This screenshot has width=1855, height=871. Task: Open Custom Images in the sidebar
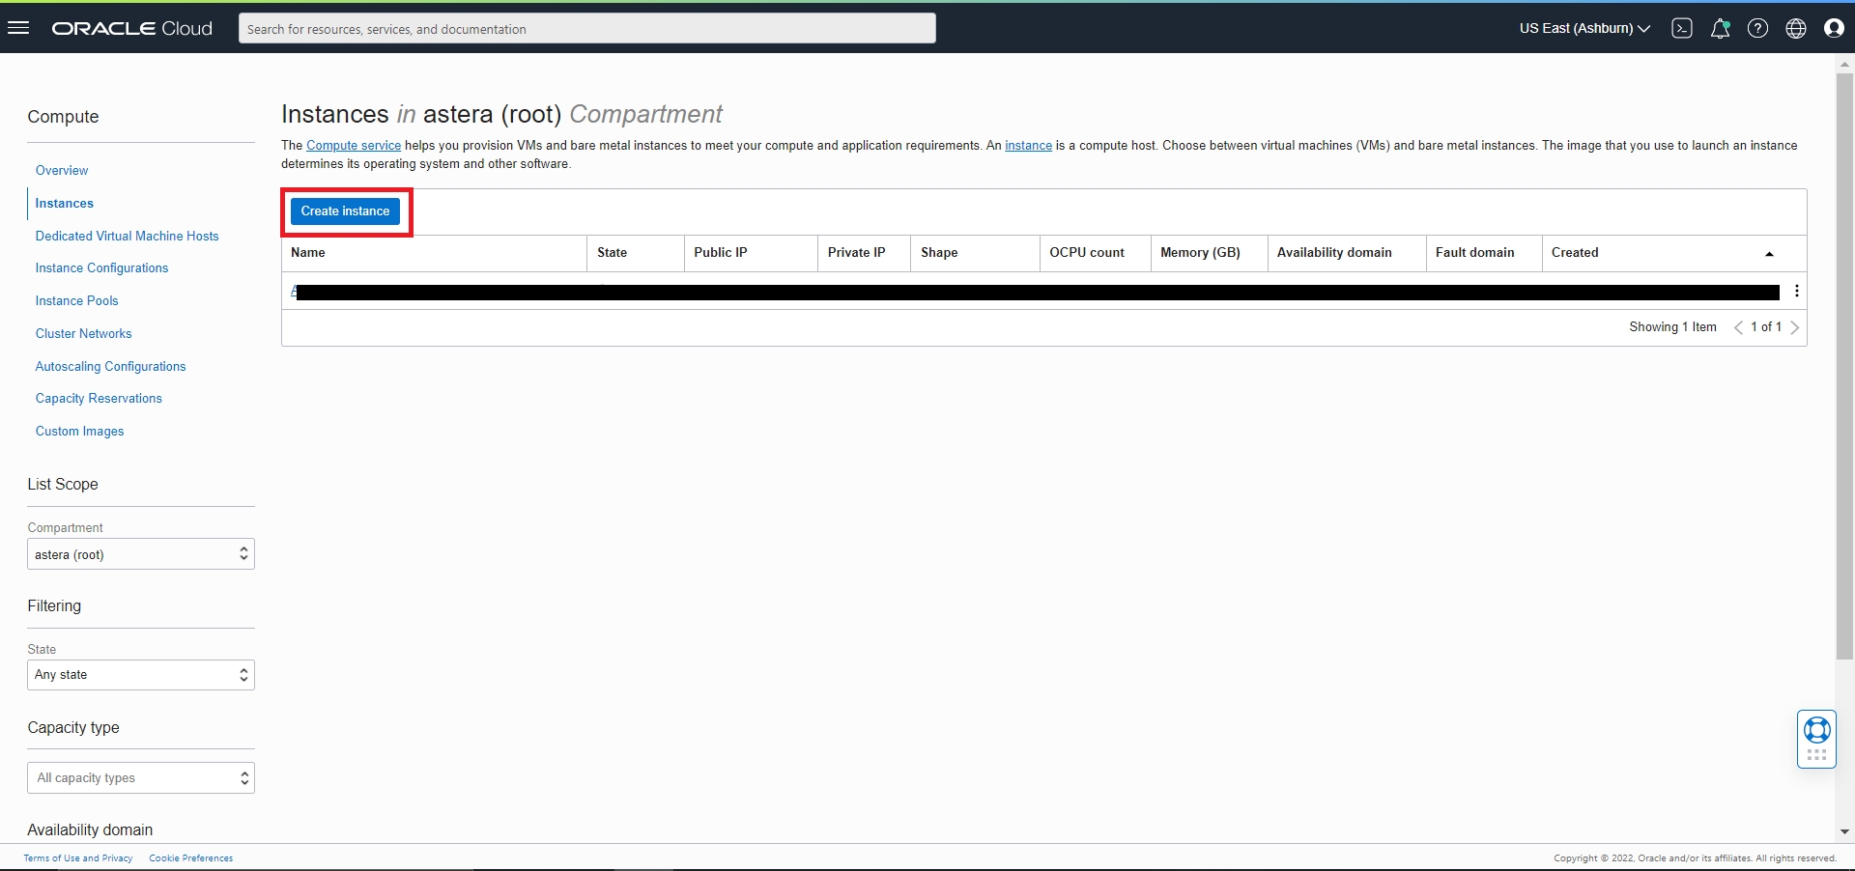click(x=80, y=431)
